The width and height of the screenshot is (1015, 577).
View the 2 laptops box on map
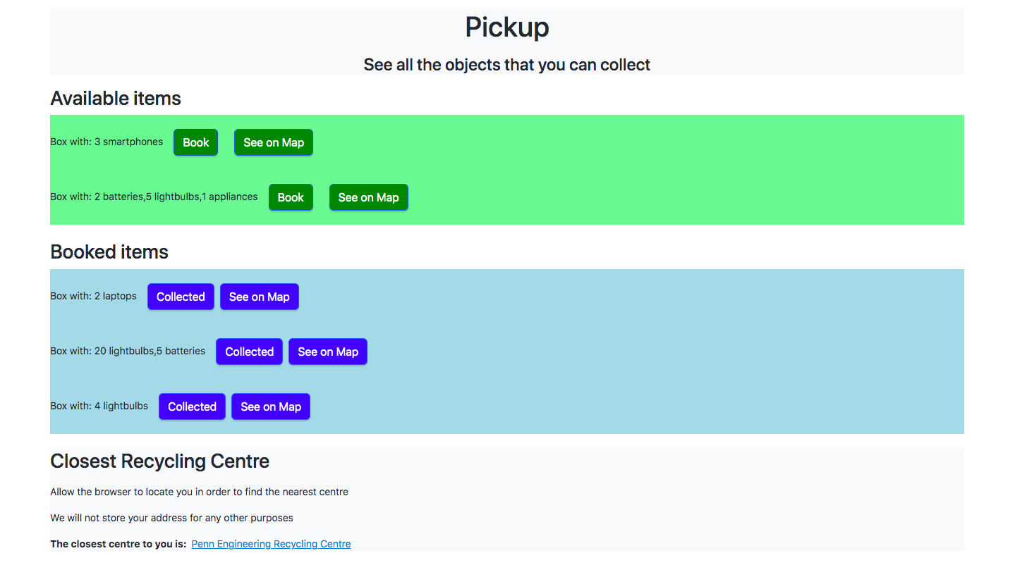coord(259,297)
